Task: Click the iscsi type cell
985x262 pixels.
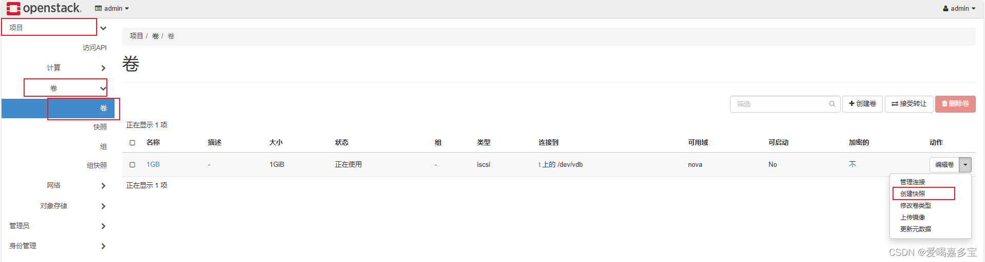Action: click(484, 164)
